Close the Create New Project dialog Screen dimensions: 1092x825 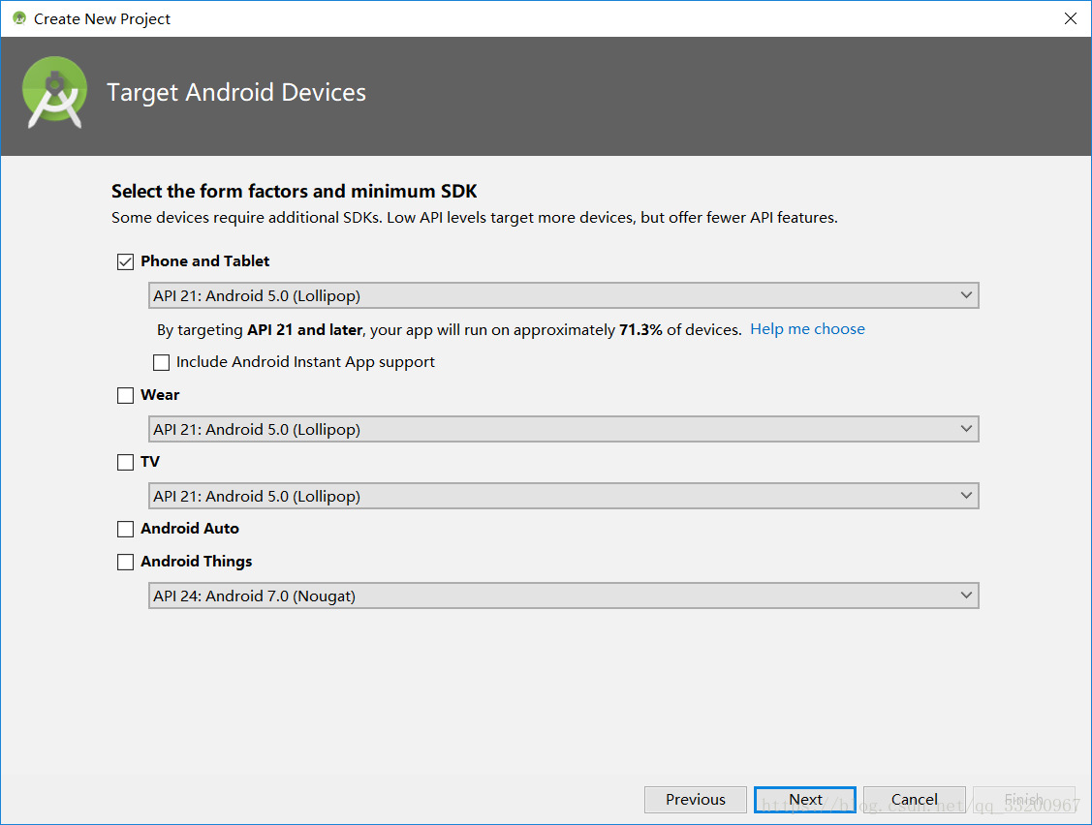[1070, 18]
